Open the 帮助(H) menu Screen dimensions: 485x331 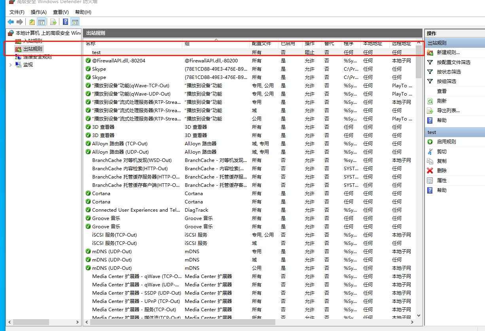pos(83,12)
